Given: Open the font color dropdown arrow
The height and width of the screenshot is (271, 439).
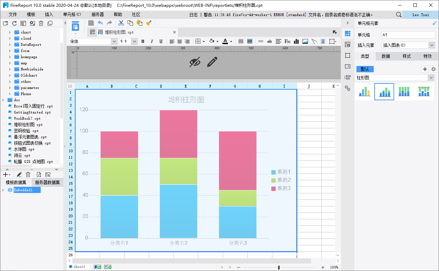Looking at the screenshot, I should [231, 41].
